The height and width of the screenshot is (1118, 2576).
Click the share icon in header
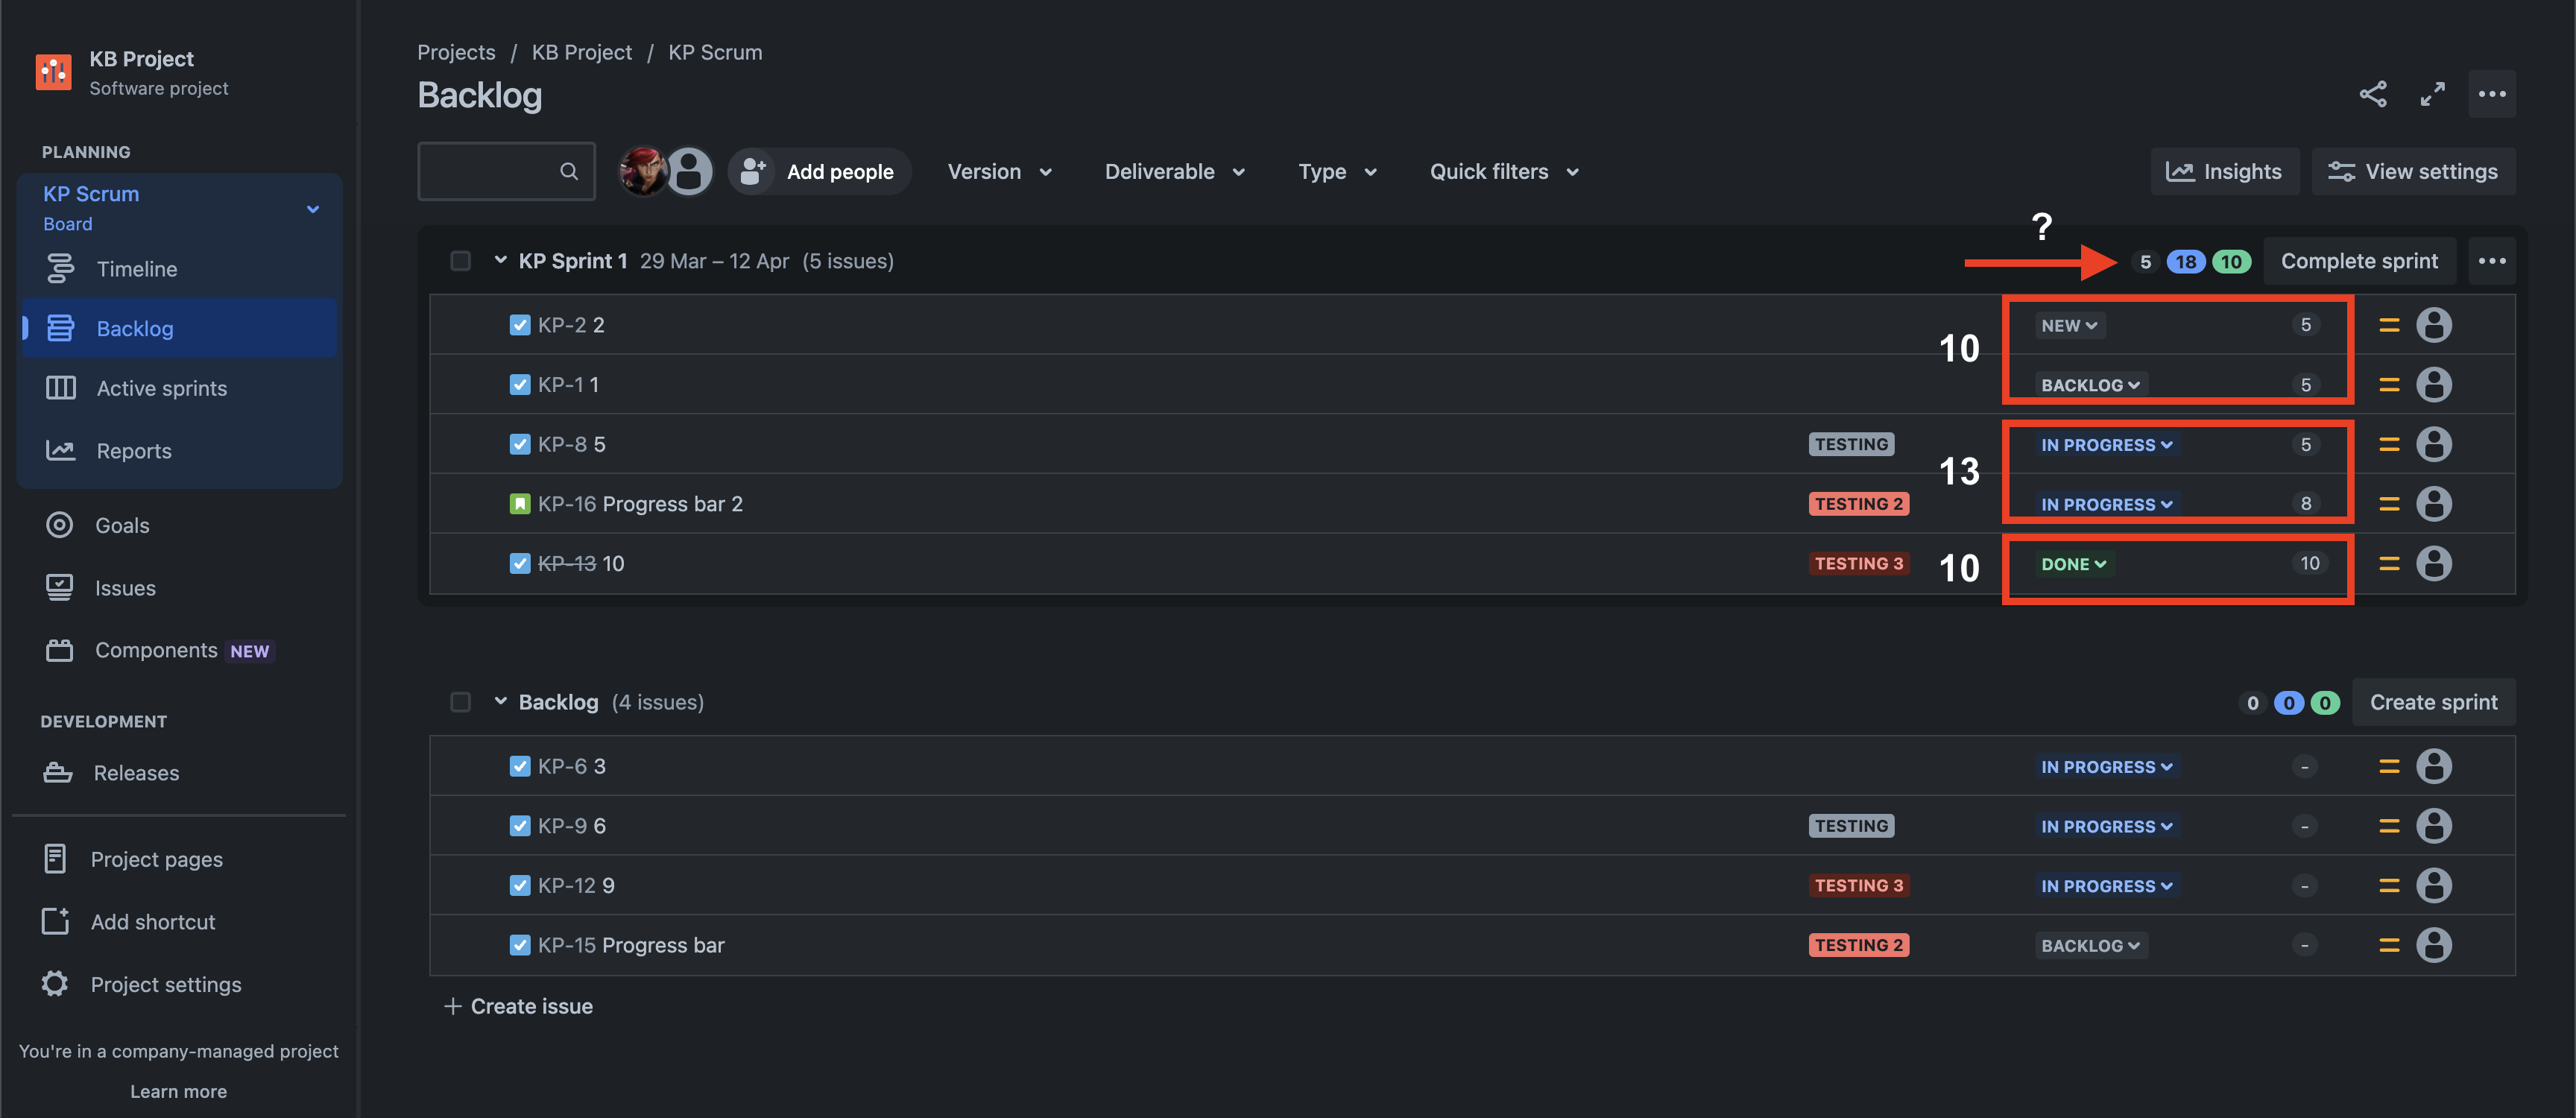click(x=2373, y=94)
